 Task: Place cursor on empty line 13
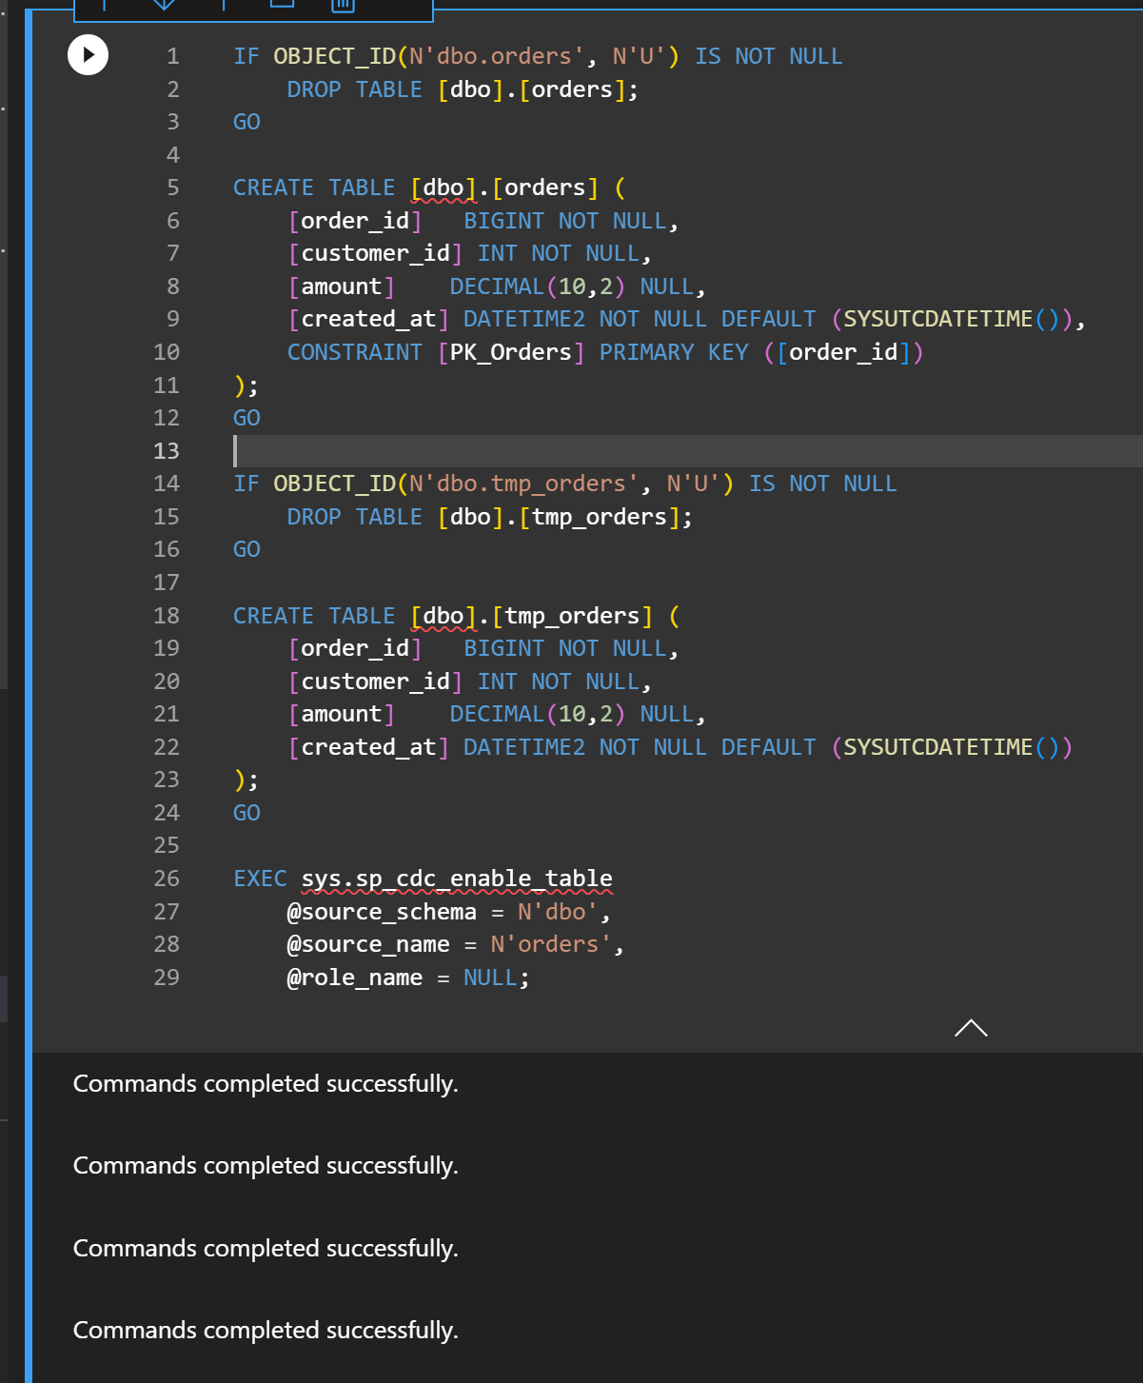point(685,451)
